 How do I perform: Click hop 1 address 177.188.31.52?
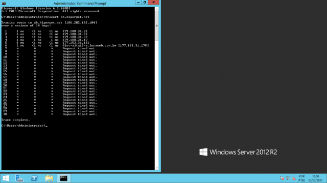[x=75, y=31]
